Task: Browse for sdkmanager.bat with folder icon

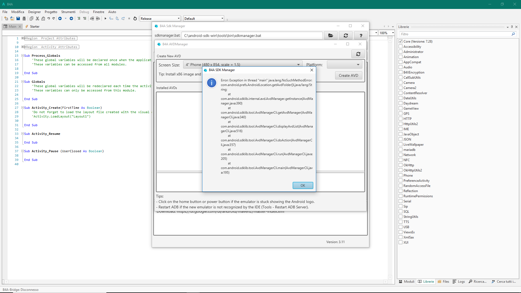Action: pos(331,36)
